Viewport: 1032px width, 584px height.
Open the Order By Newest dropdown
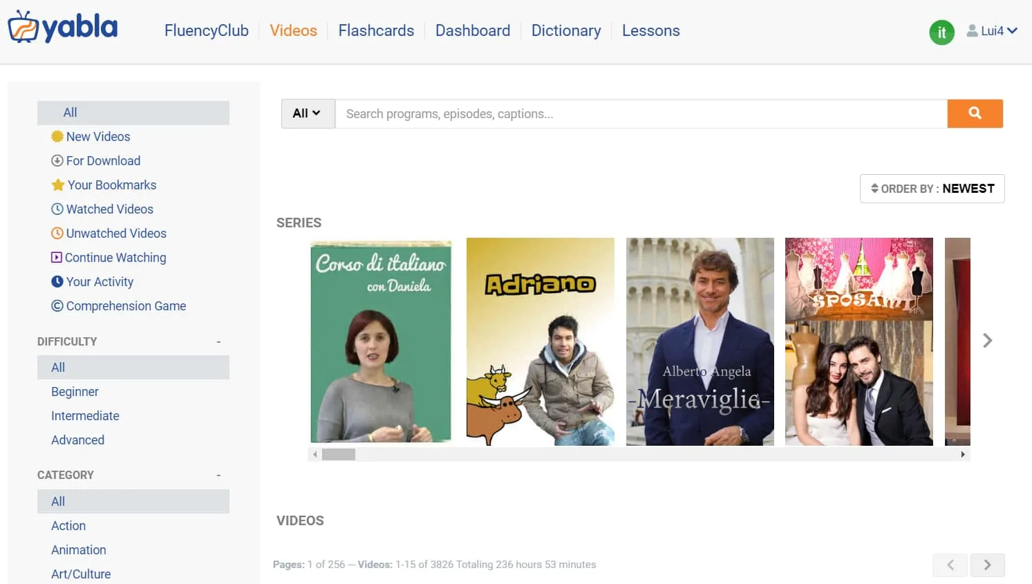pyautogui.click(x=932, y=189)
